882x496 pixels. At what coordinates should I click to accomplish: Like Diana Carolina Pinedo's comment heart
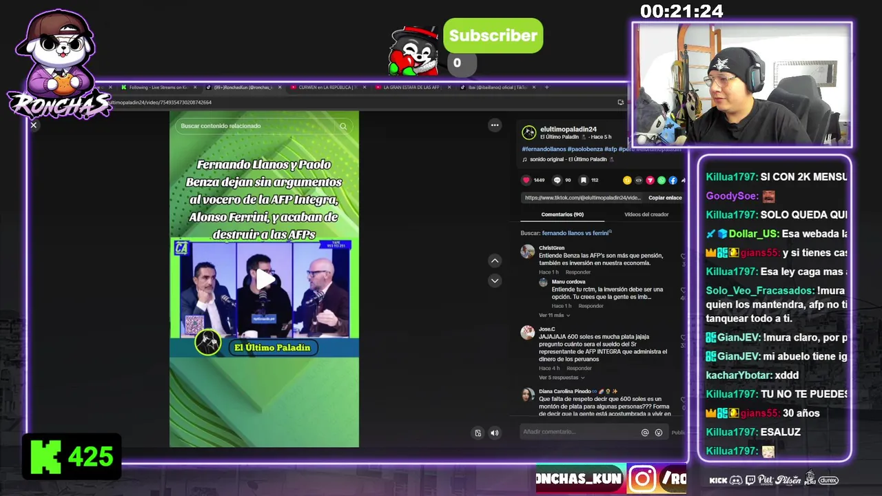click(x=683, y=400)
